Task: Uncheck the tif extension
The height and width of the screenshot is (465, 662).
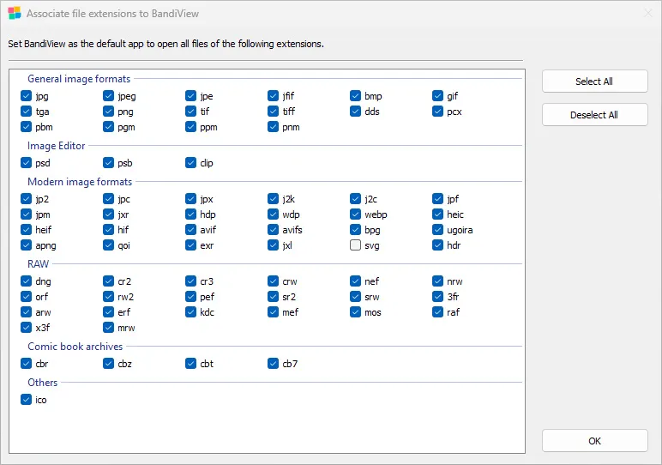Action: 191,112
